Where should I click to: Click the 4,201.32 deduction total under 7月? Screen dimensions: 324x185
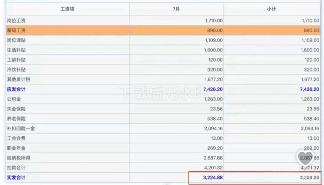(213, 168)
